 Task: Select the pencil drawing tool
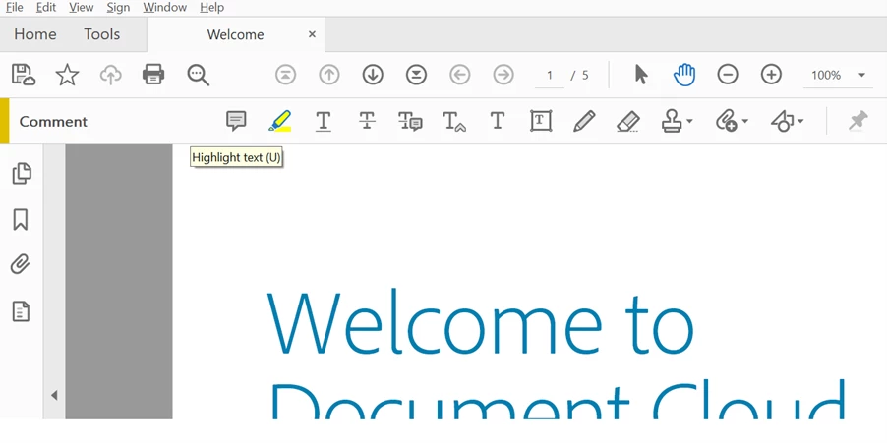[x=584, y=121]
